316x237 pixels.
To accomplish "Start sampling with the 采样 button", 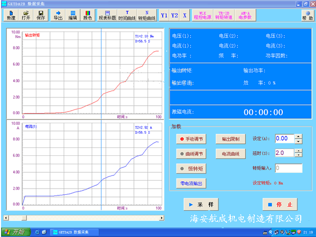I will (x=200, y=204).
